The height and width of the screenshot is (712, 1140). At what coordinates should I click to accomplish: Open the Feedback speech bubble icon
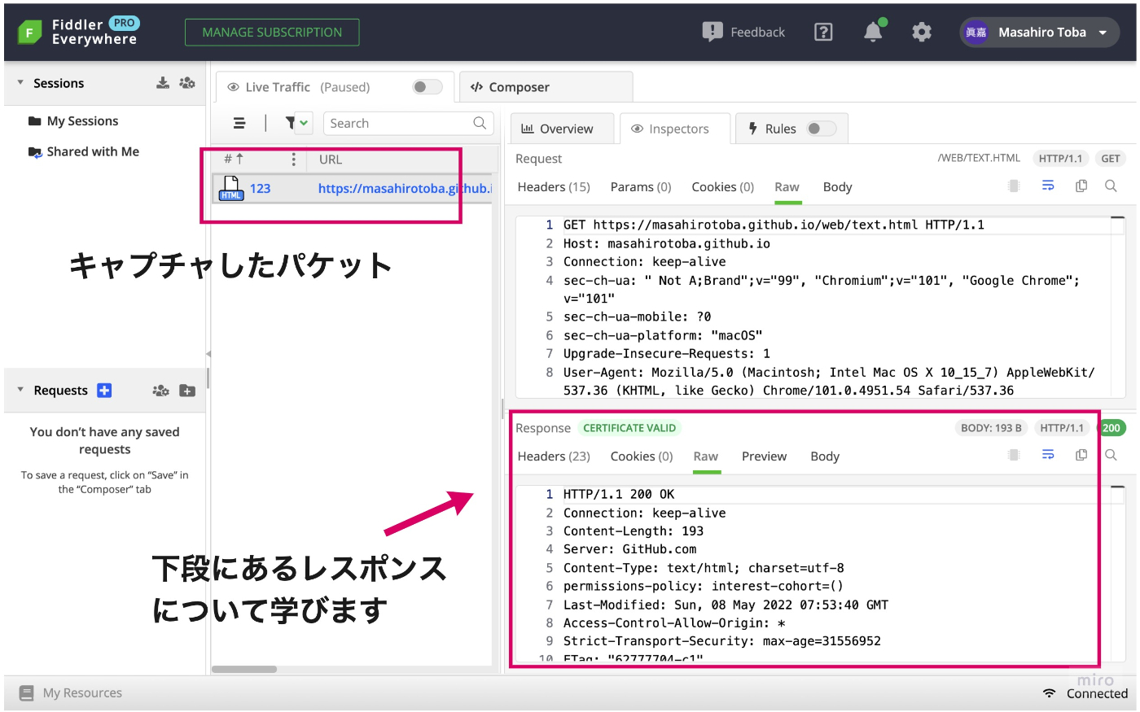[x=712, y=32]
